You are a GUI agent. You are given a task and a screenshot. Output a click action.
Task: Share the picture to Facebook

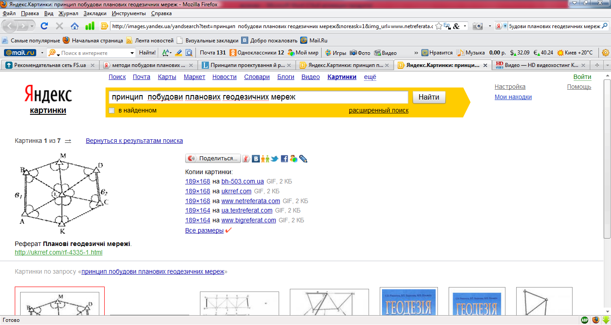[x=284, y=158]
